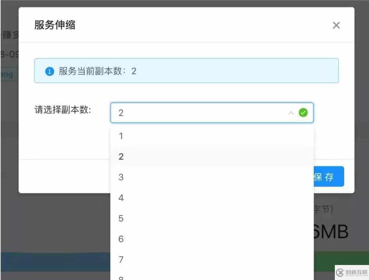The height and width of the screenshot is (280, 369).
Task: Choose option 6 in the replica list
Action: tap(212, 239)
